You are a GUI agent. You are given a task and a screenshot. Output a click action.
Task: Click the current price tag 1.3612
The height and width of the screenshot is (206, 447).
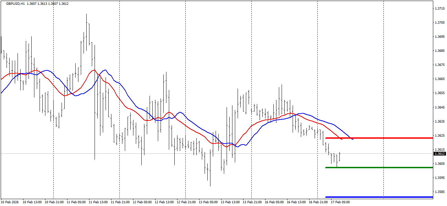(x=440, y=154)
